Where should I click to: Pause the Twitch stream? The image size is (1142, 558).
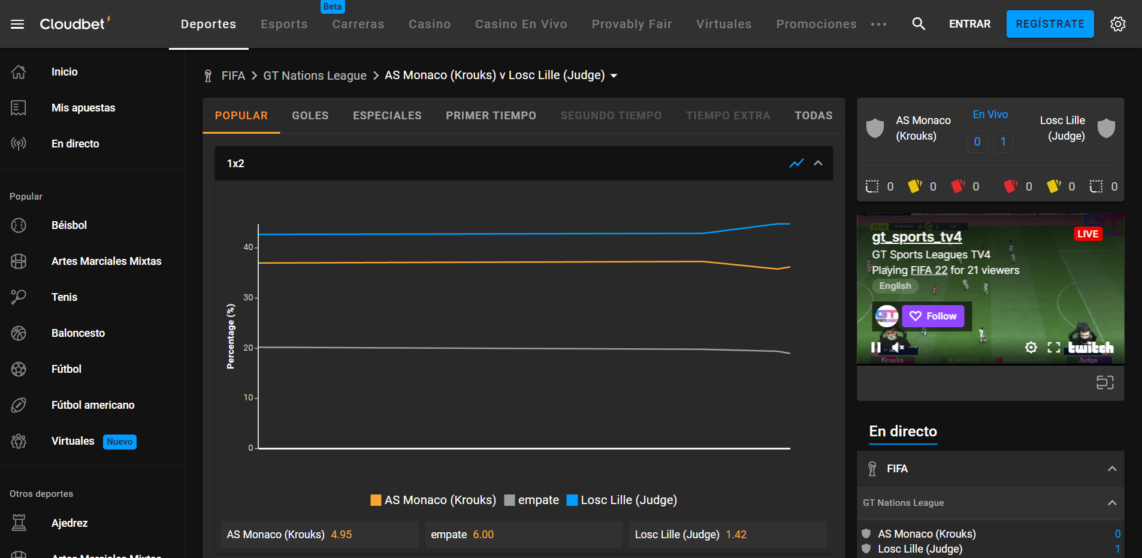875,347
